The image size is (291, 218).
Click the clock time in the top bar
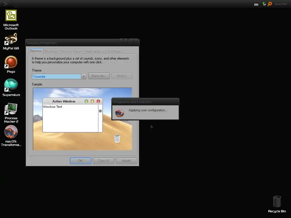[x=280, y=4]
